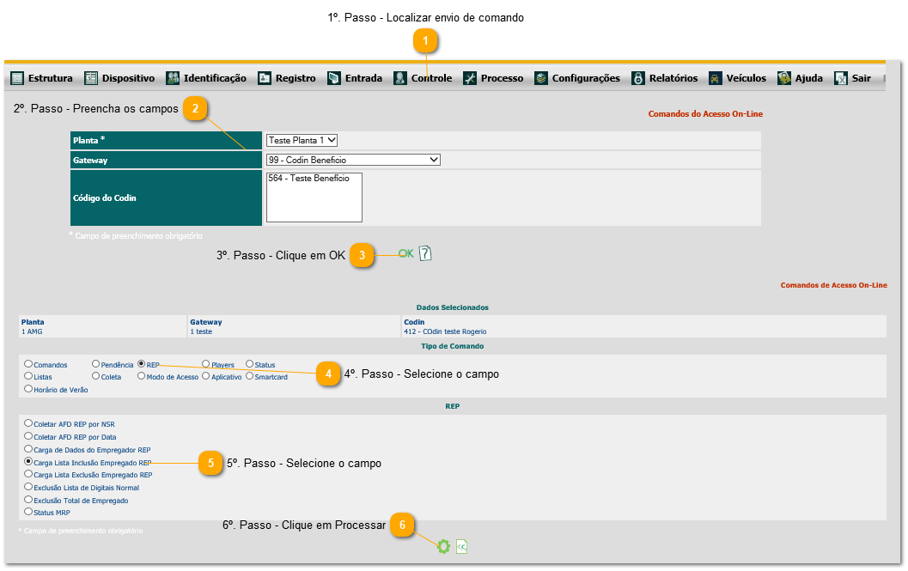Click the help question-mark icon beside OK
This screenshot has height=571, width=908.
pyautogui.click(x=425, y=253)
